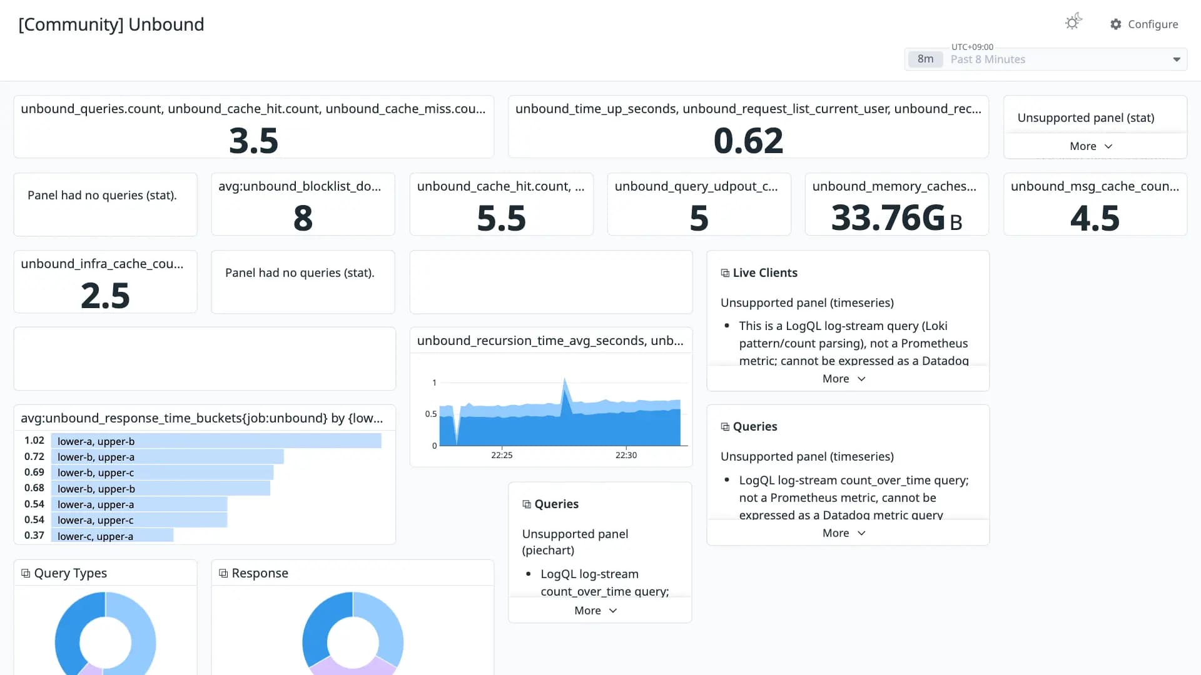Viewport: 1201px width, 675px height.
Task: Open the Past 8 Minutes time range dropdown
Action: click(x=1046, y=59)
